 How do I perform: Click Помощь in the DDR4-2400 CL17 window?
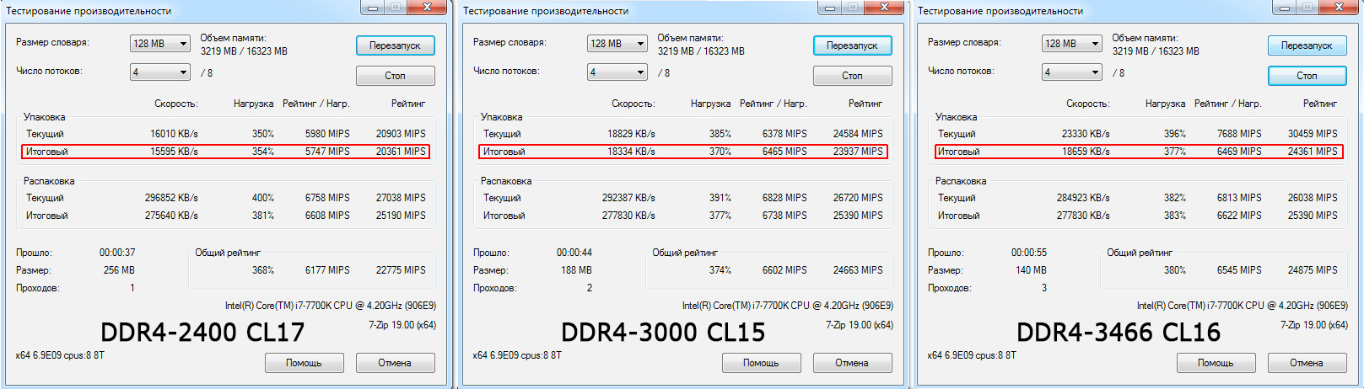pos(304,363)
